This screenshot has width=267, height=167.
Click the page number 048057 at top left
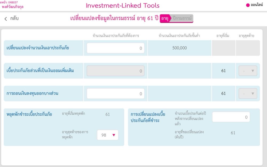(13, 2)
